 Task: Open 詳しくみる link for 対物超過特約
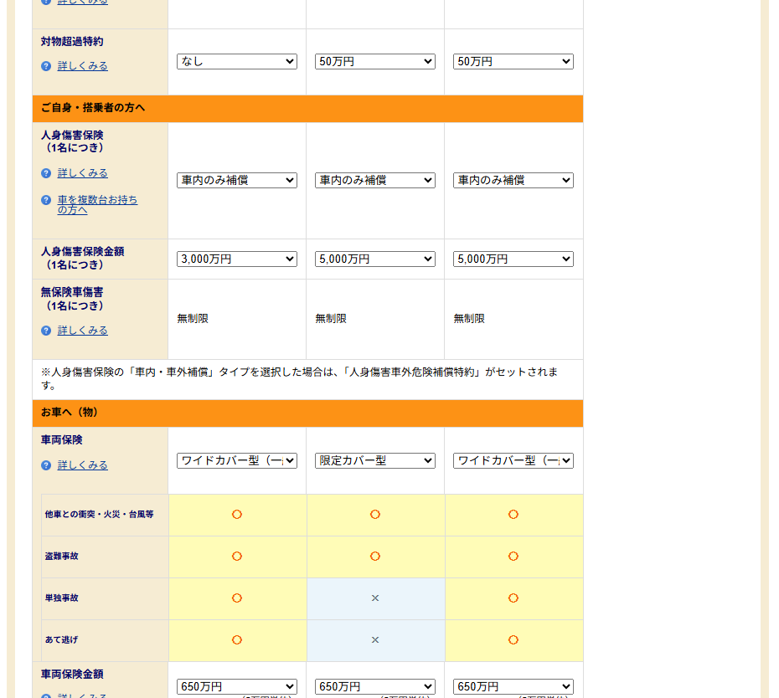pyautogui.click(x=82, y=66)
